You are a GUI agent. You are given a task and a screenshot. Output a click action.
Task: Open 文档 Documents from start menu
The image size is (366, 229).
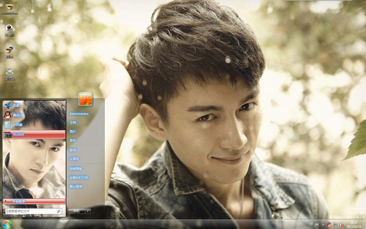point(73,123)
